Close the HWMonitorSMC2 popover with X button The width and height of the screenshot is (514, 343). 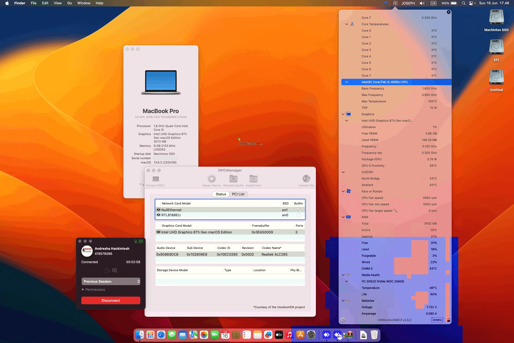click(x=449, y=12)
